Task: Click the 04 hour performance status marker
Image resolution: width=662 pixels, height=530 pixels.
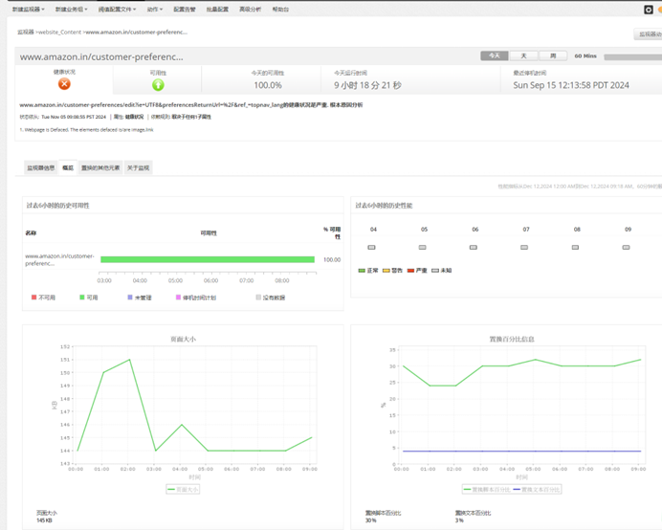Action: [x=372, y=247]
